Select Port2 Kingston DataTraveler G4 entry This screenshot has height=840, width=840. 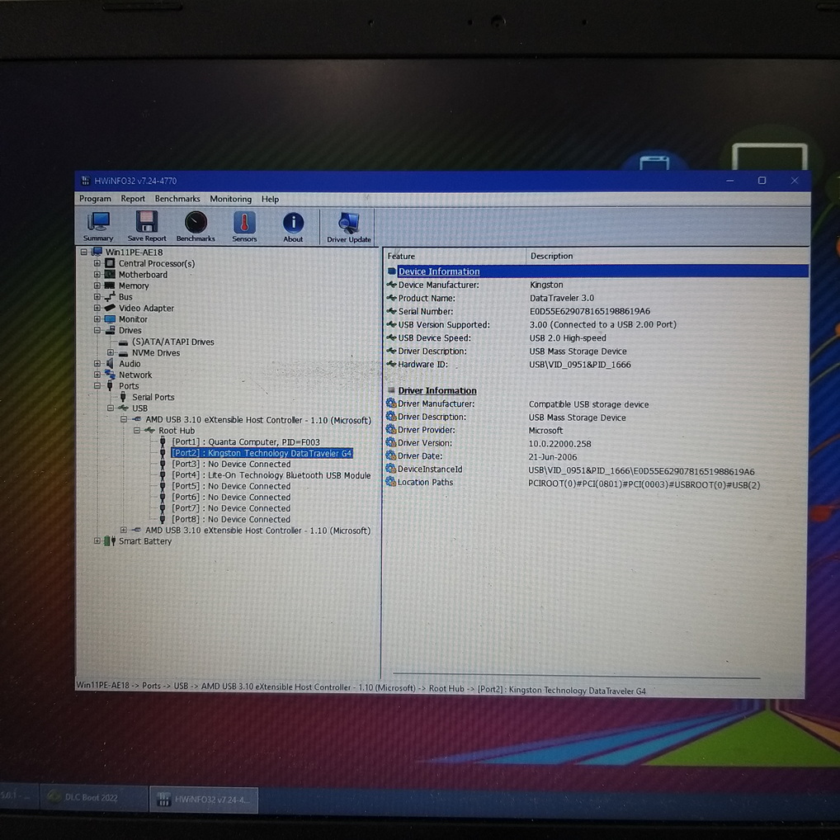point(262,453)
